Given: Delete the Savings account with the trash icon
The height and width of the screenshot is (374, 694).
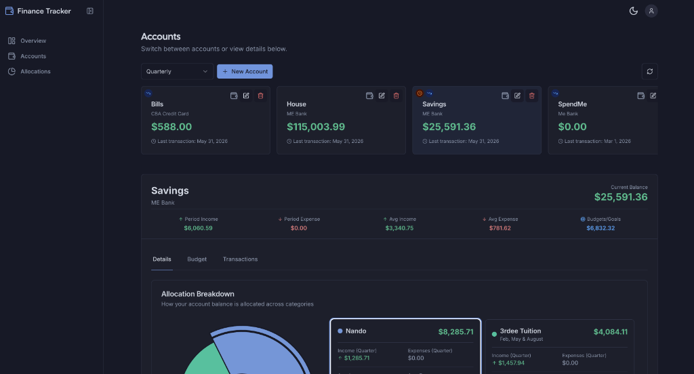Looking at the screenshot, I should (532, 96).
